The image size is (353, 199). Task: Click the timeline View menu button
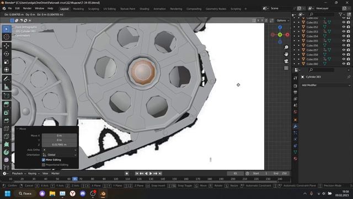coord(45,174)
